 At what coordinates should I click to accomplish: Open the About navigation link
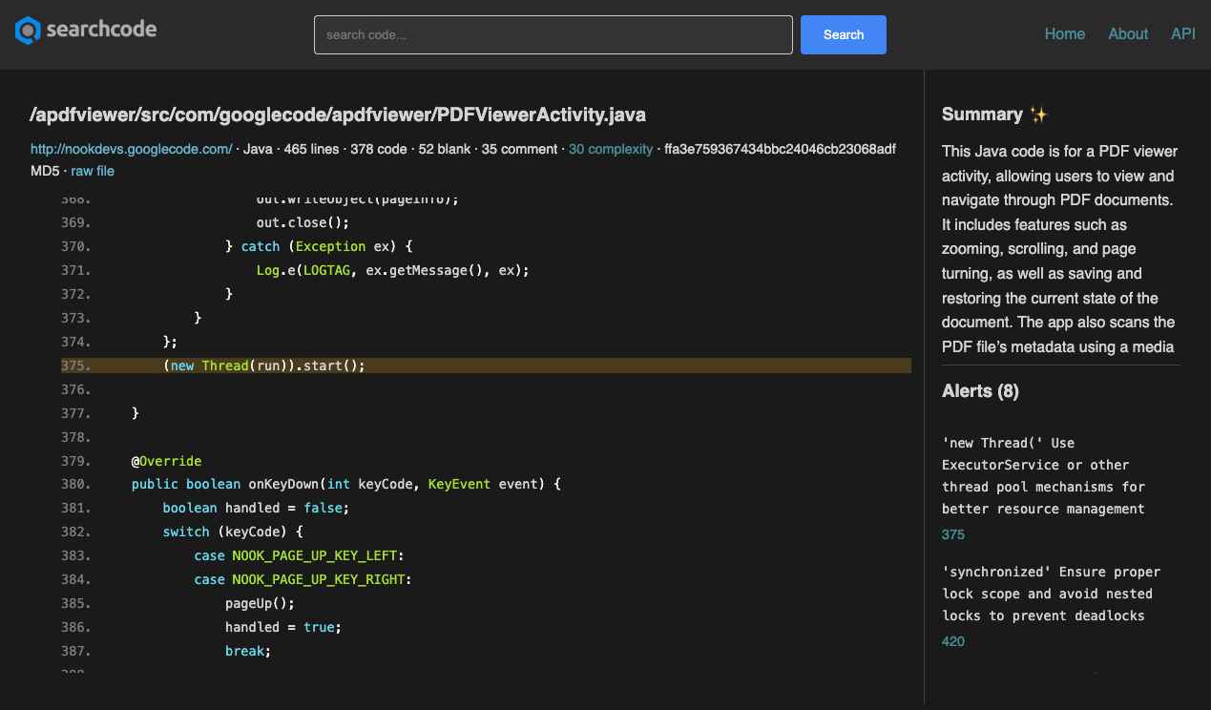pyautogui.click(x=1128, y=33)
